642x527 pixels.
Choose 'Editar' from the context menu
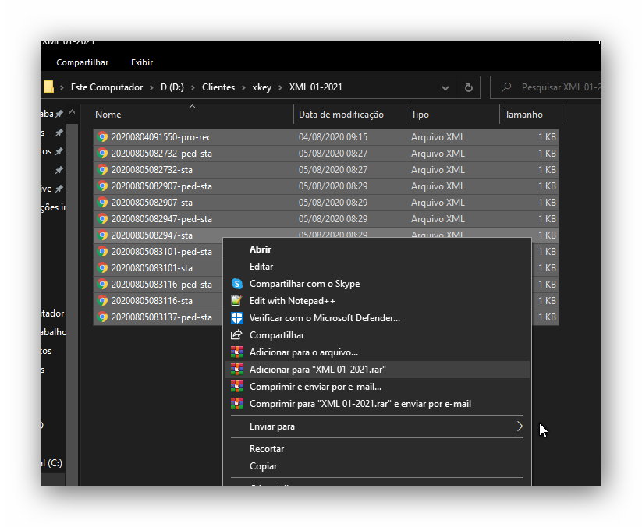point(261,267)
